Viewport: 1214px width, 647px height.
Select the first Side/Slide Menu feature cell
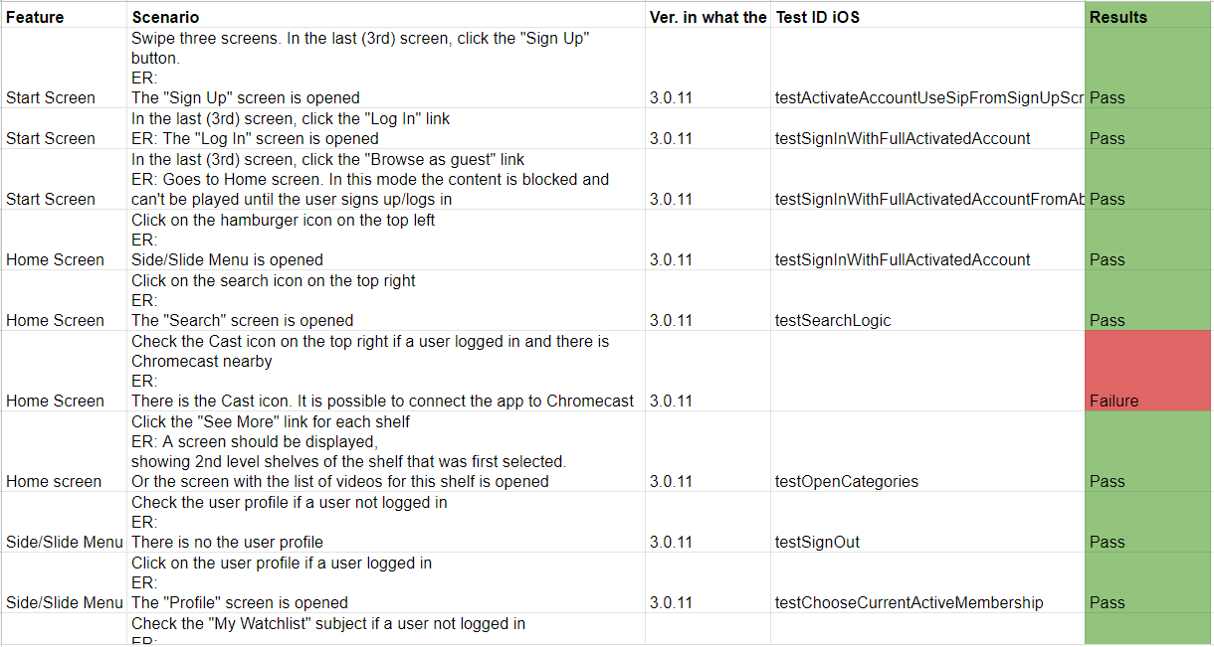pos(64,522)
